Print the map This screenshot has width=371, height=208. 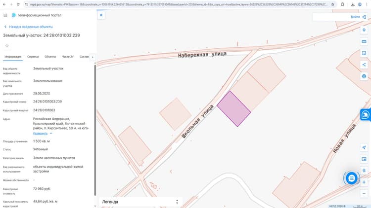[364, 76]
